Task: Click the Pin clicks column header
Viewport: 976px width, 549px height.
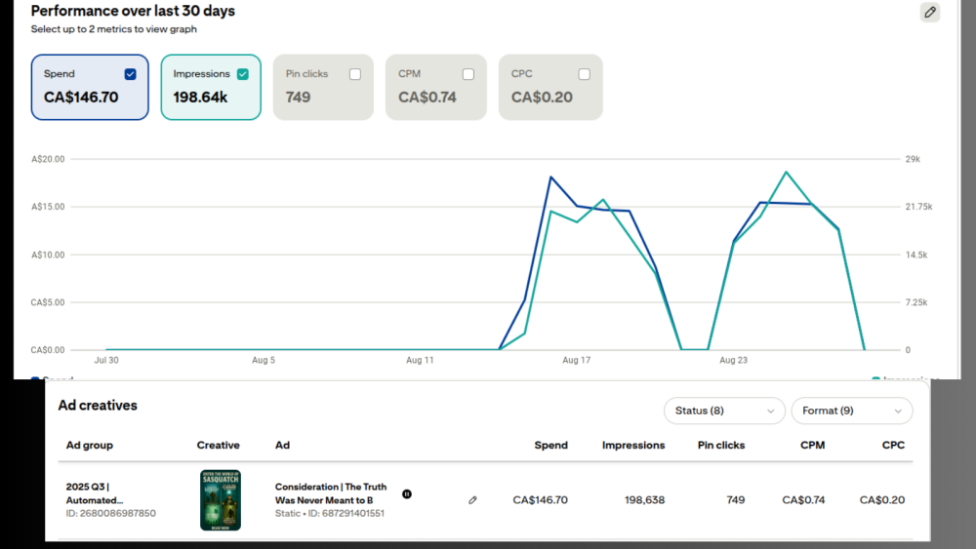Action: pyautogui.click(x=721, y=445)
